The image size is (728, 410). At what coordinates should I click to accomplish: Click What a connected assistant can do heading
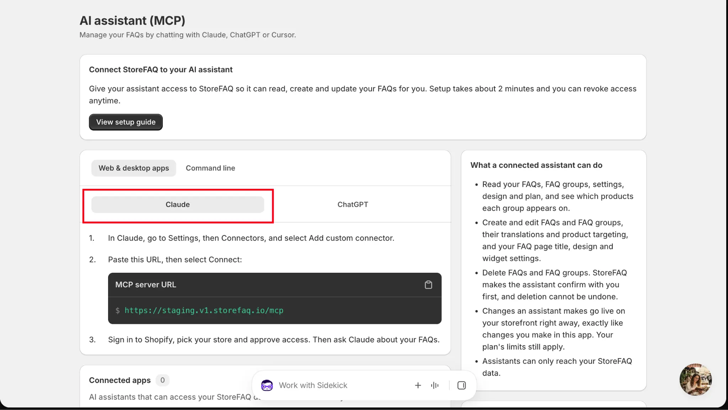[536, 165]
